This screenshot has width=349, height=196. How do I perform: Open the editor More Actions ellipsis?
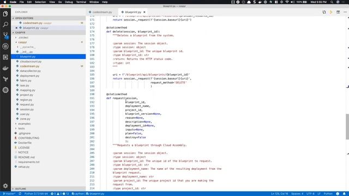click(x=345, y=12)
